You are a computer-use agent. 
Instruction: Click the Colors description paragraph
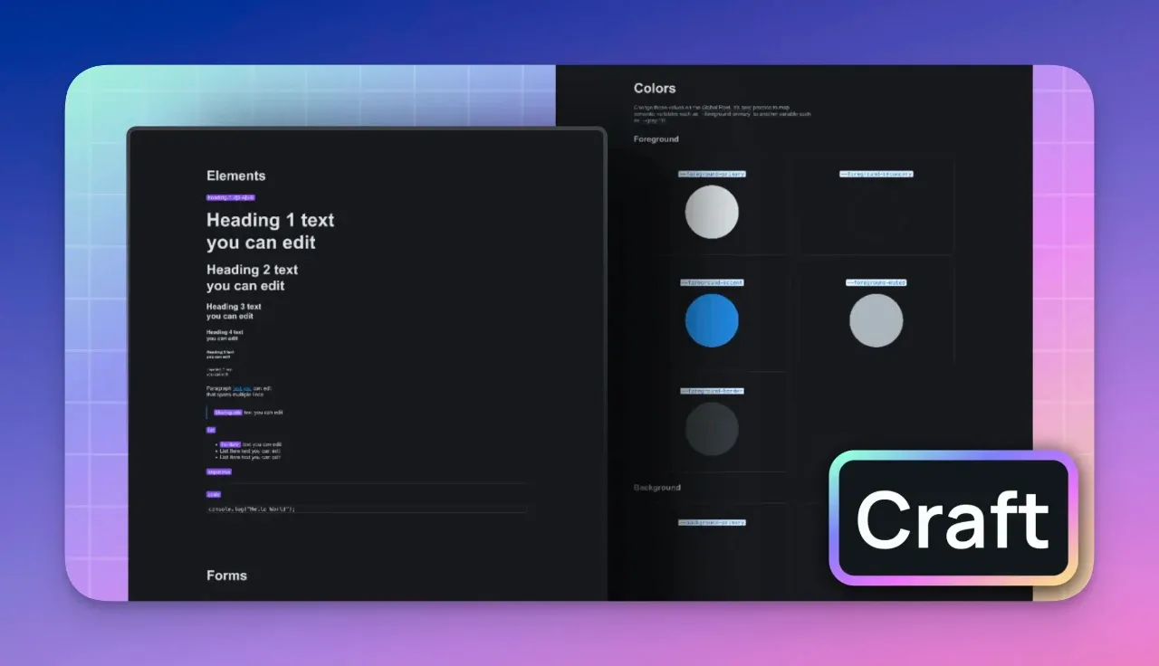click(723, 112)
